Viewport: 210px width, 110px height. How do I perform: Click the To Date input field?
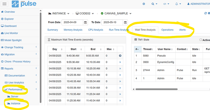point(112,22)
